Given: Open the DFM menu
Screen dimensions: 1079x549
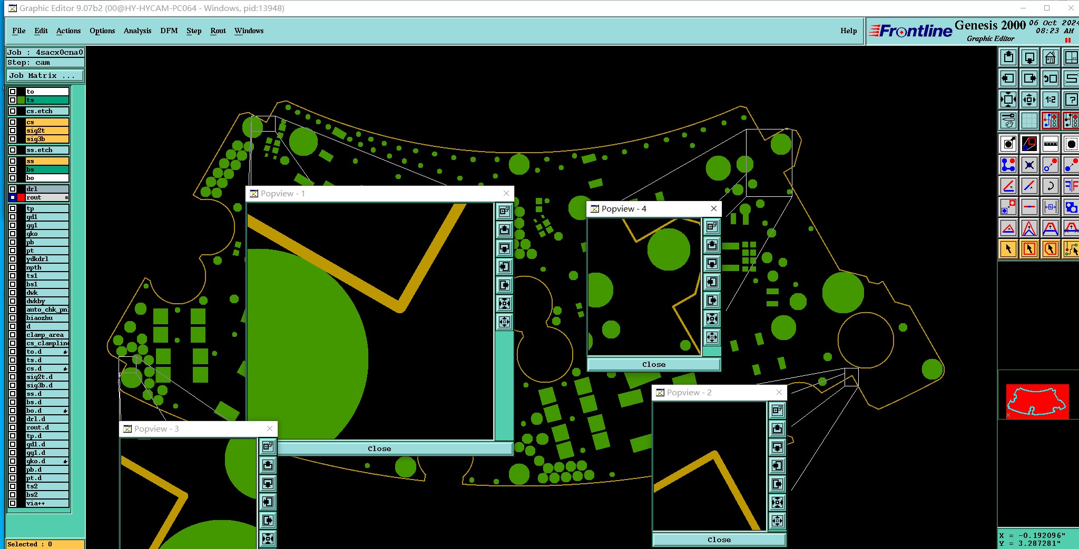Looking at the screenshot, I should [169, 31].
